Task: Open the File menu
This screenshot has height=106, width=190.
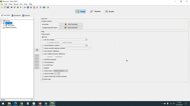Action: click(x=2, y=4)
